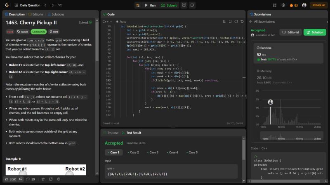
Task: Toggle the Auto lock setting
Action: point(121,21)
